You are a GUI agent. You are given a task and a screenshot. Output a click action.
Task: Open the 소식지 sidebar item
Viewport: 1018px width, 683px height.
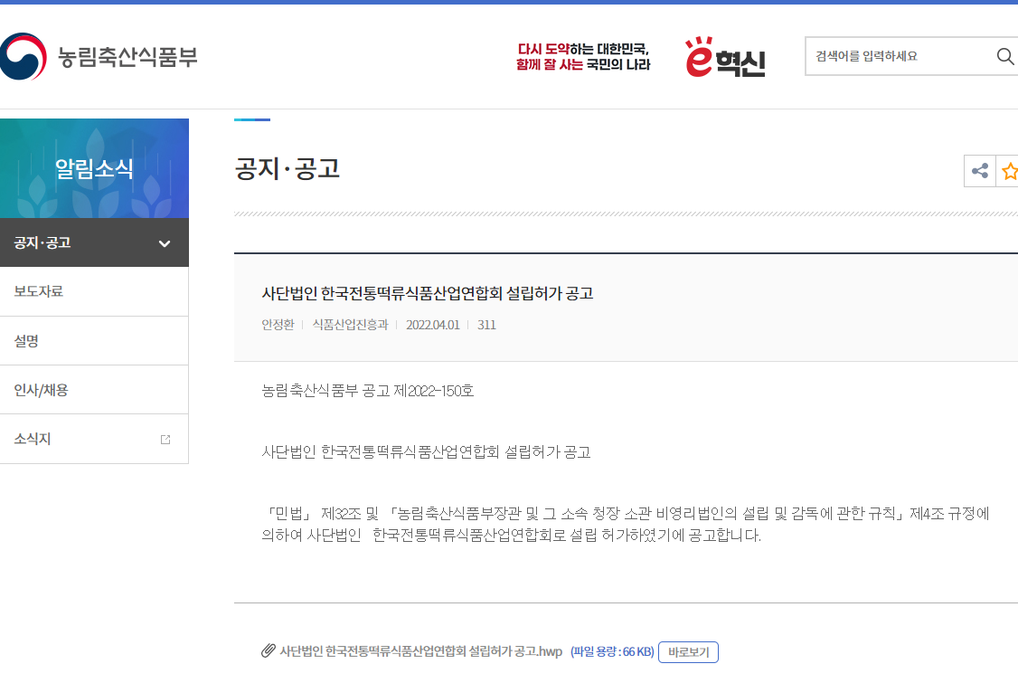tap(94, 440)
